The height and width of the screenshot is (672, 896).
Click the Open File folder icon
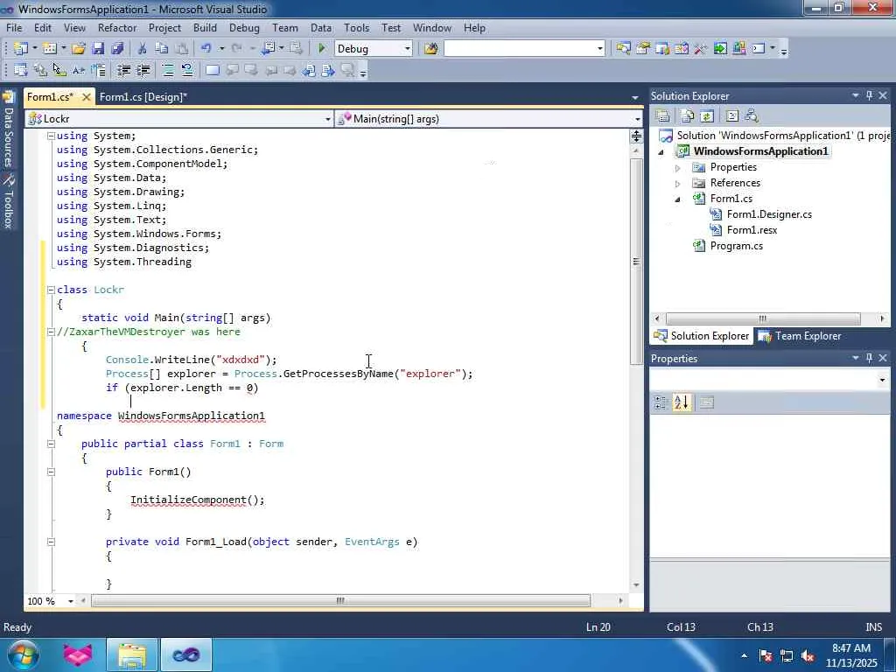[79, 49]
